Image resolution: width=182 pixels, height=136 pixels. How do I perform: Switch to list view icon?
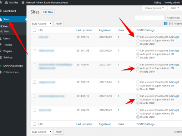pyautogui.click(x=166, y=23)
